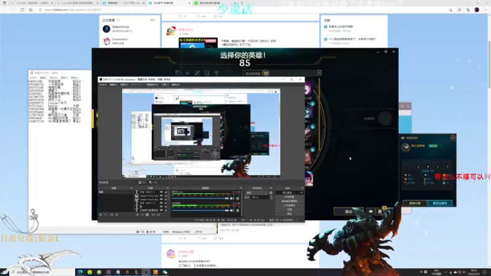Screen dimensions: 491x276
Task: Open Mic/Aux channel settings gear
Action: click(238, 198)
